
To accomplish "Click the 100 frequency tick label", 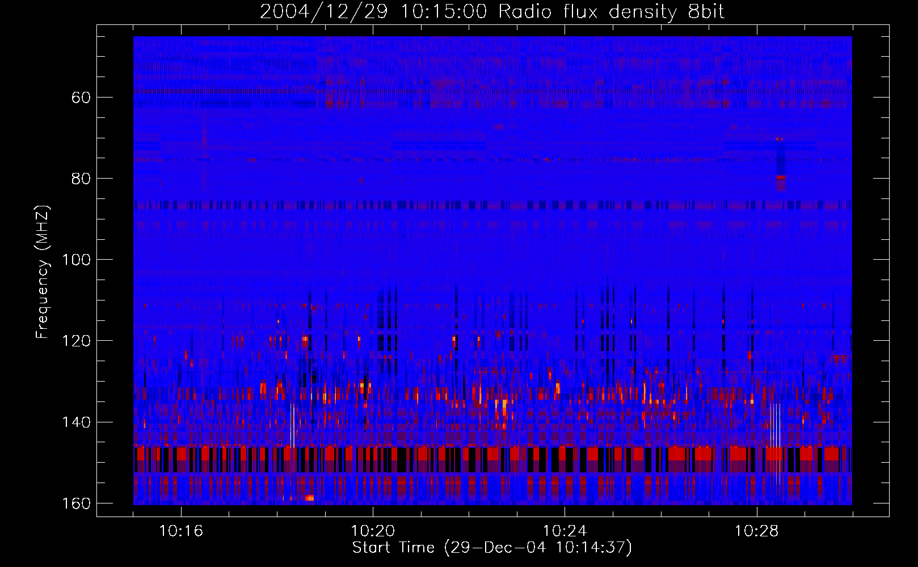I will [x=76, y=260].
